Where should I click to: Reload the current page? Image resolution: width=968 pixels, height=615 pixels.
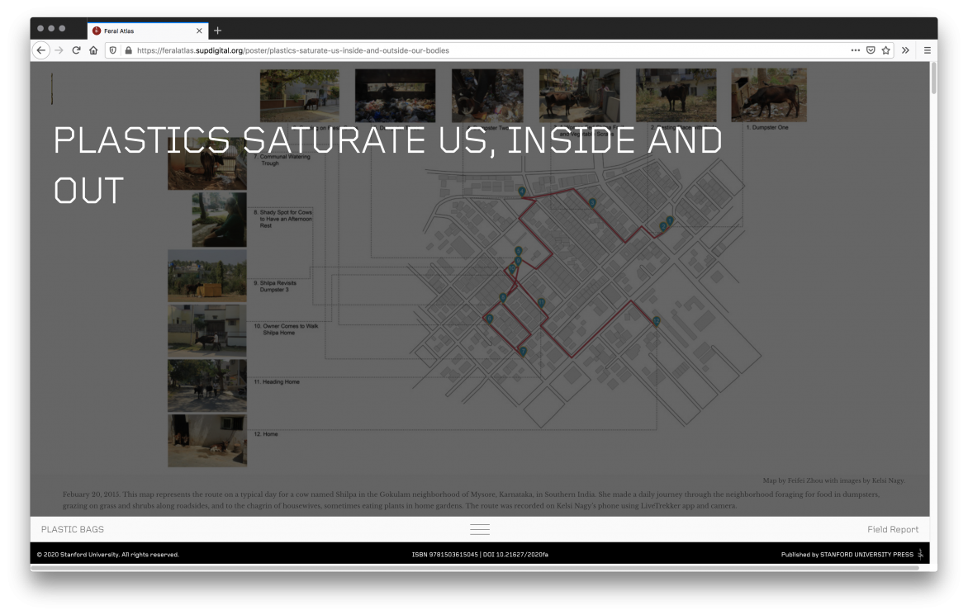point(76,50)
